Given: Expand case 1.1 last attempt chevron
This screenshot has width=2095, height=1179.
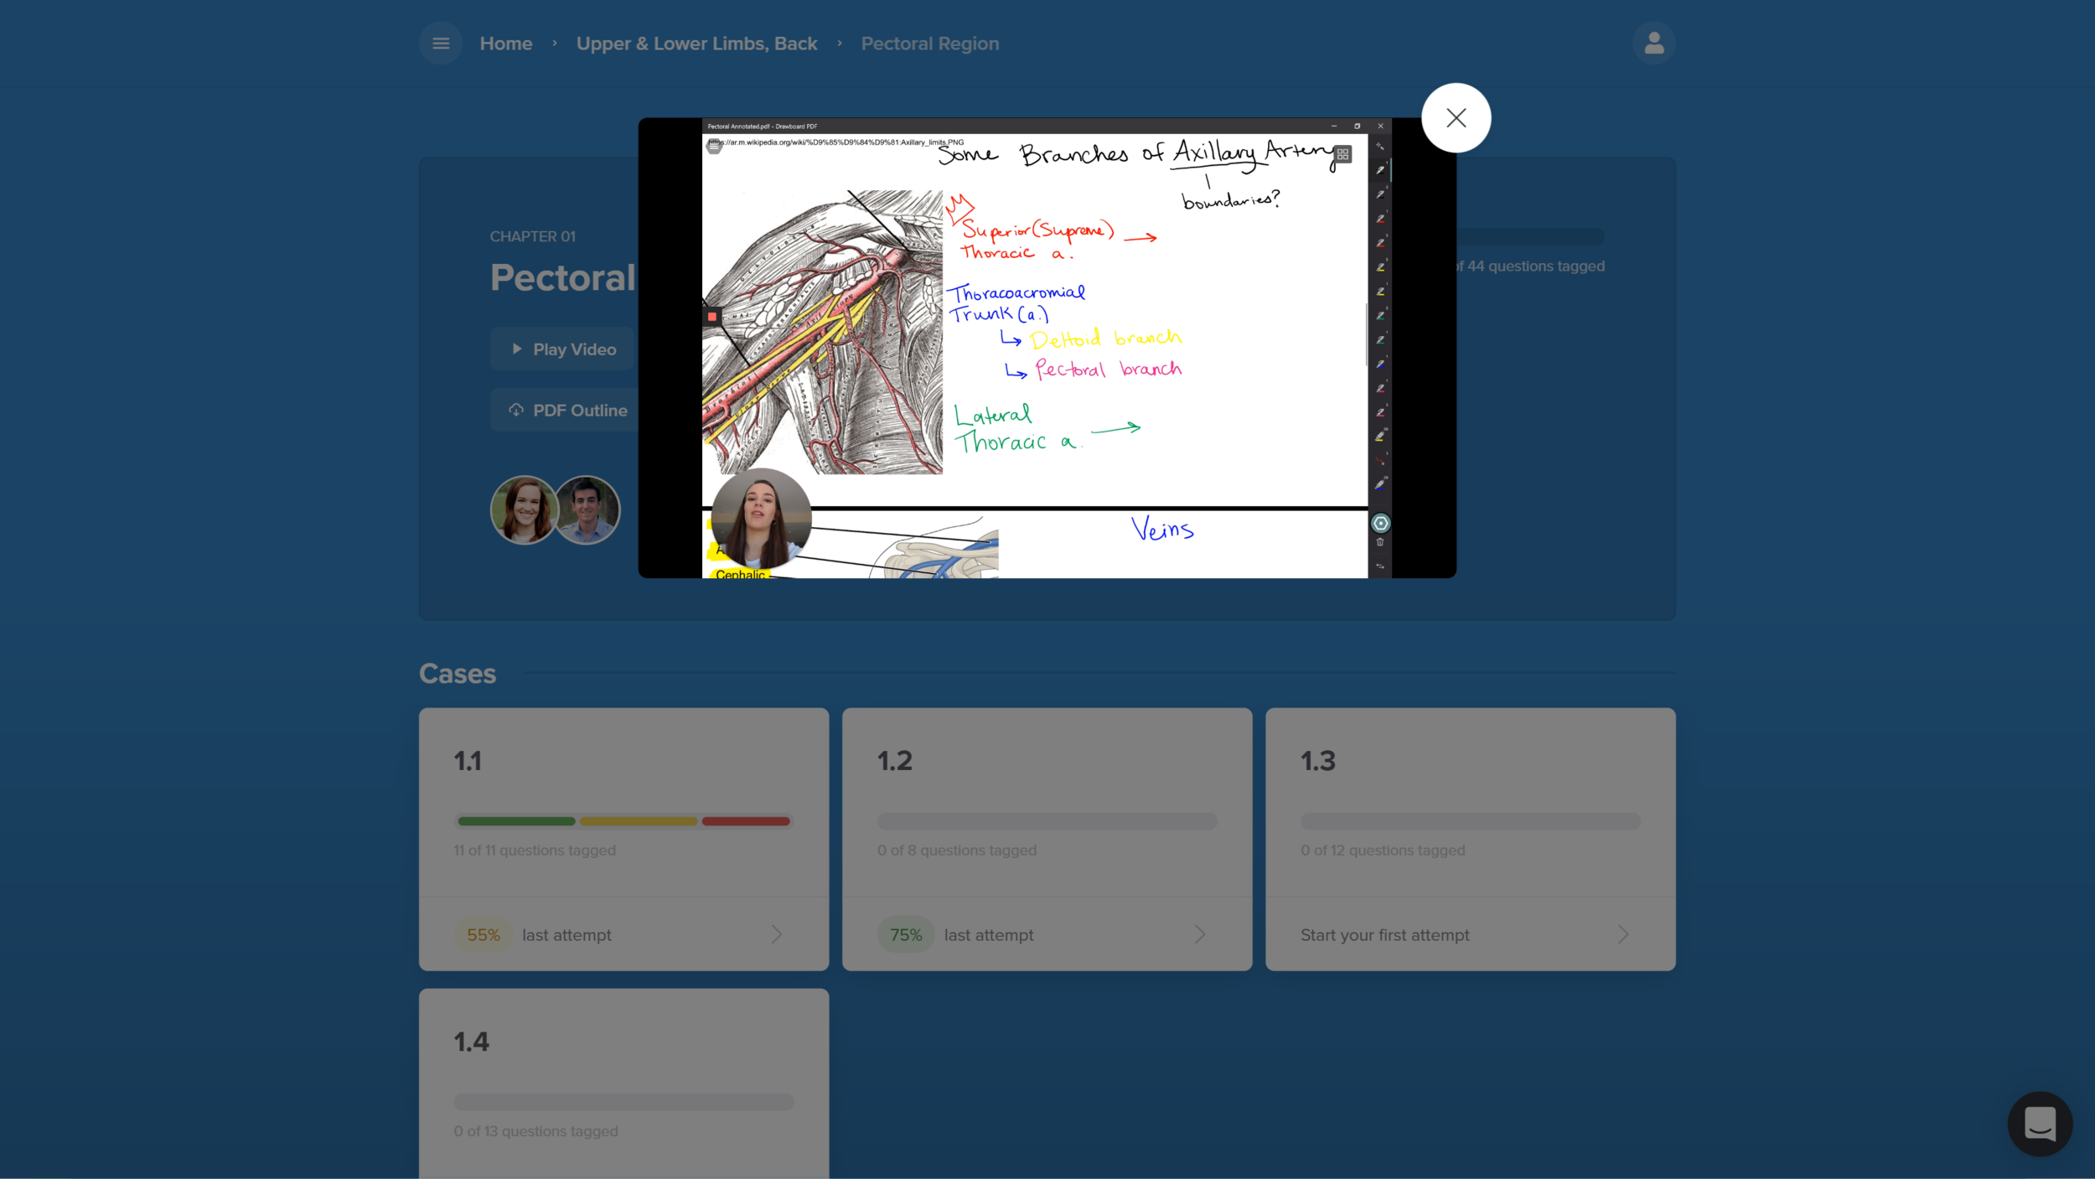Looking at the screenshot, I should click(776, 934).
